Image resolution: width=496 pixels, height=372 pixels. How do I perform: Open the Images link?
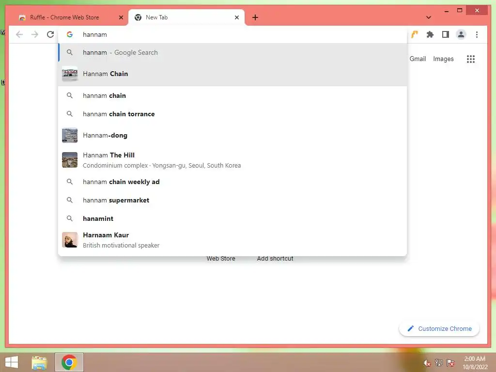(443, 59)
